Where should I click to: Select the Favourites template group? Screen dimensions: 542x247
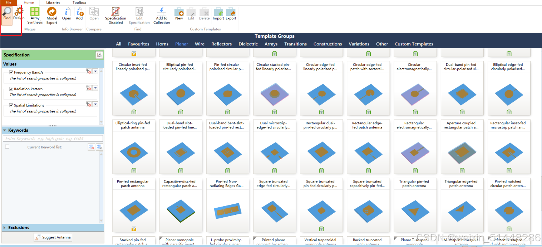tap(139, 44)
